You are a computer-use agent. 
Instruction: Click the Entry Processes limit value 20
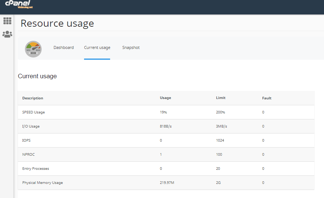pos(218,169)
